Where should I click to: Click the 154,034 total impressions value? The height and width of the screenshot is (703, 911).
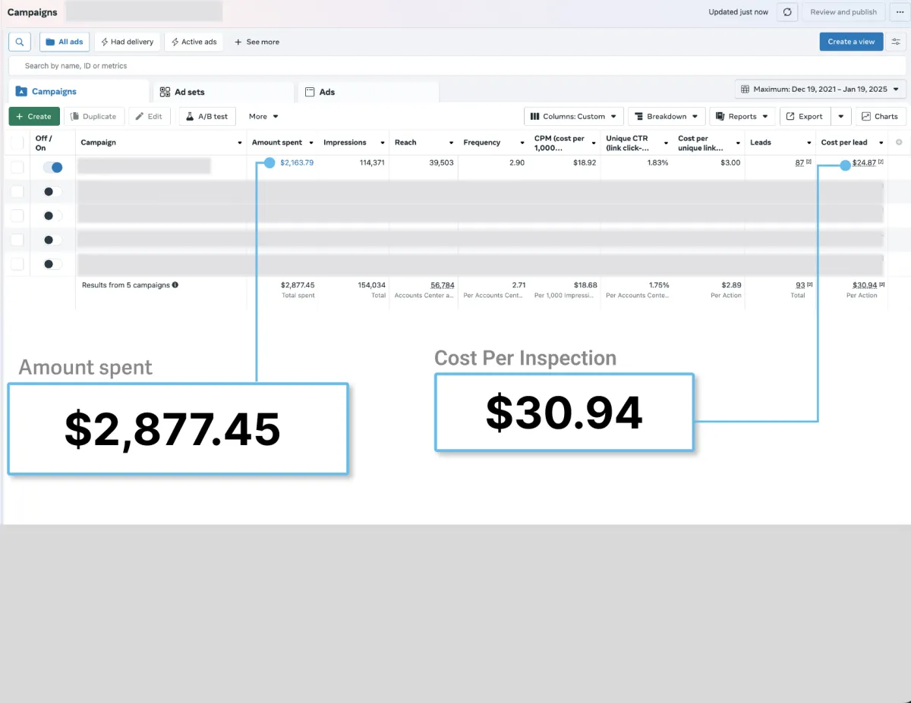372,285
